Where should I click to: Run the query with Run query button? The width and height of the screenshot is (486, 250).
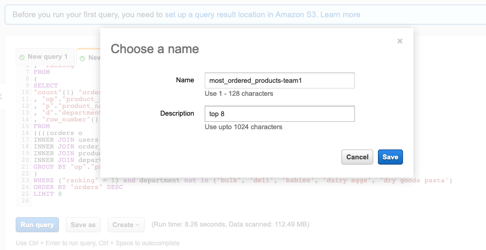tap(37, 224)
